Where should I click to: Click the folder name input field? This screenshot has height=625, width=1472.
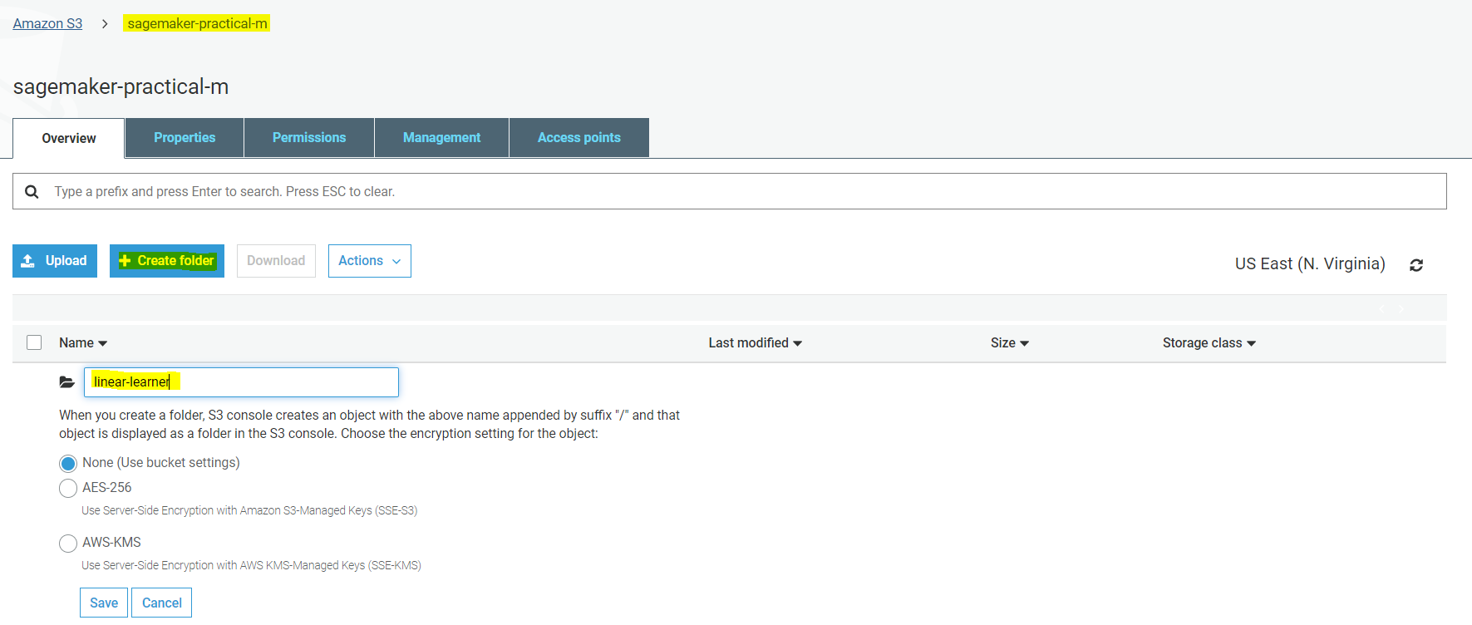pos(241,382)
